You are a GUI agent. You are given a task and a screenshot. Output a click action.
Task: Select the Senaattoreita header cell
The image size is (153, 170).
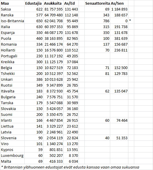pyautogui.click(x=97, y=3)
